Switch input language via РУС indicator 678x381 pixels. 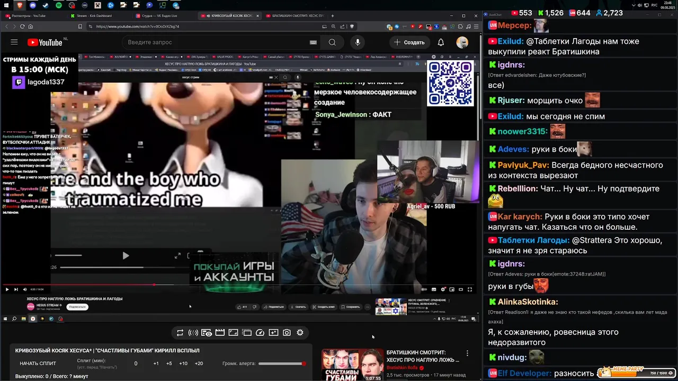click(654, 5)
